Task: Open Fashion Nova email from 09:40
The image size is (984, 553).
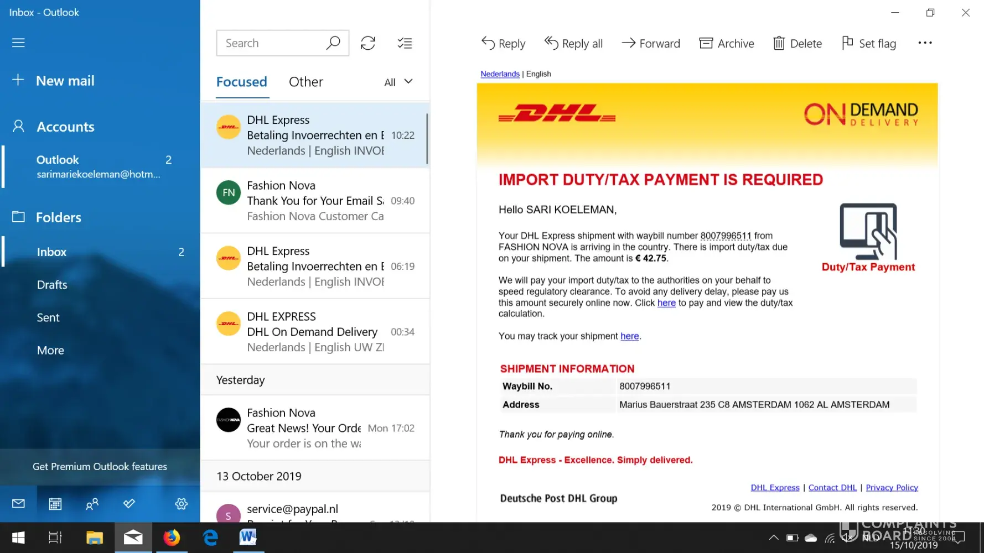Action: (x=315, y=201)
